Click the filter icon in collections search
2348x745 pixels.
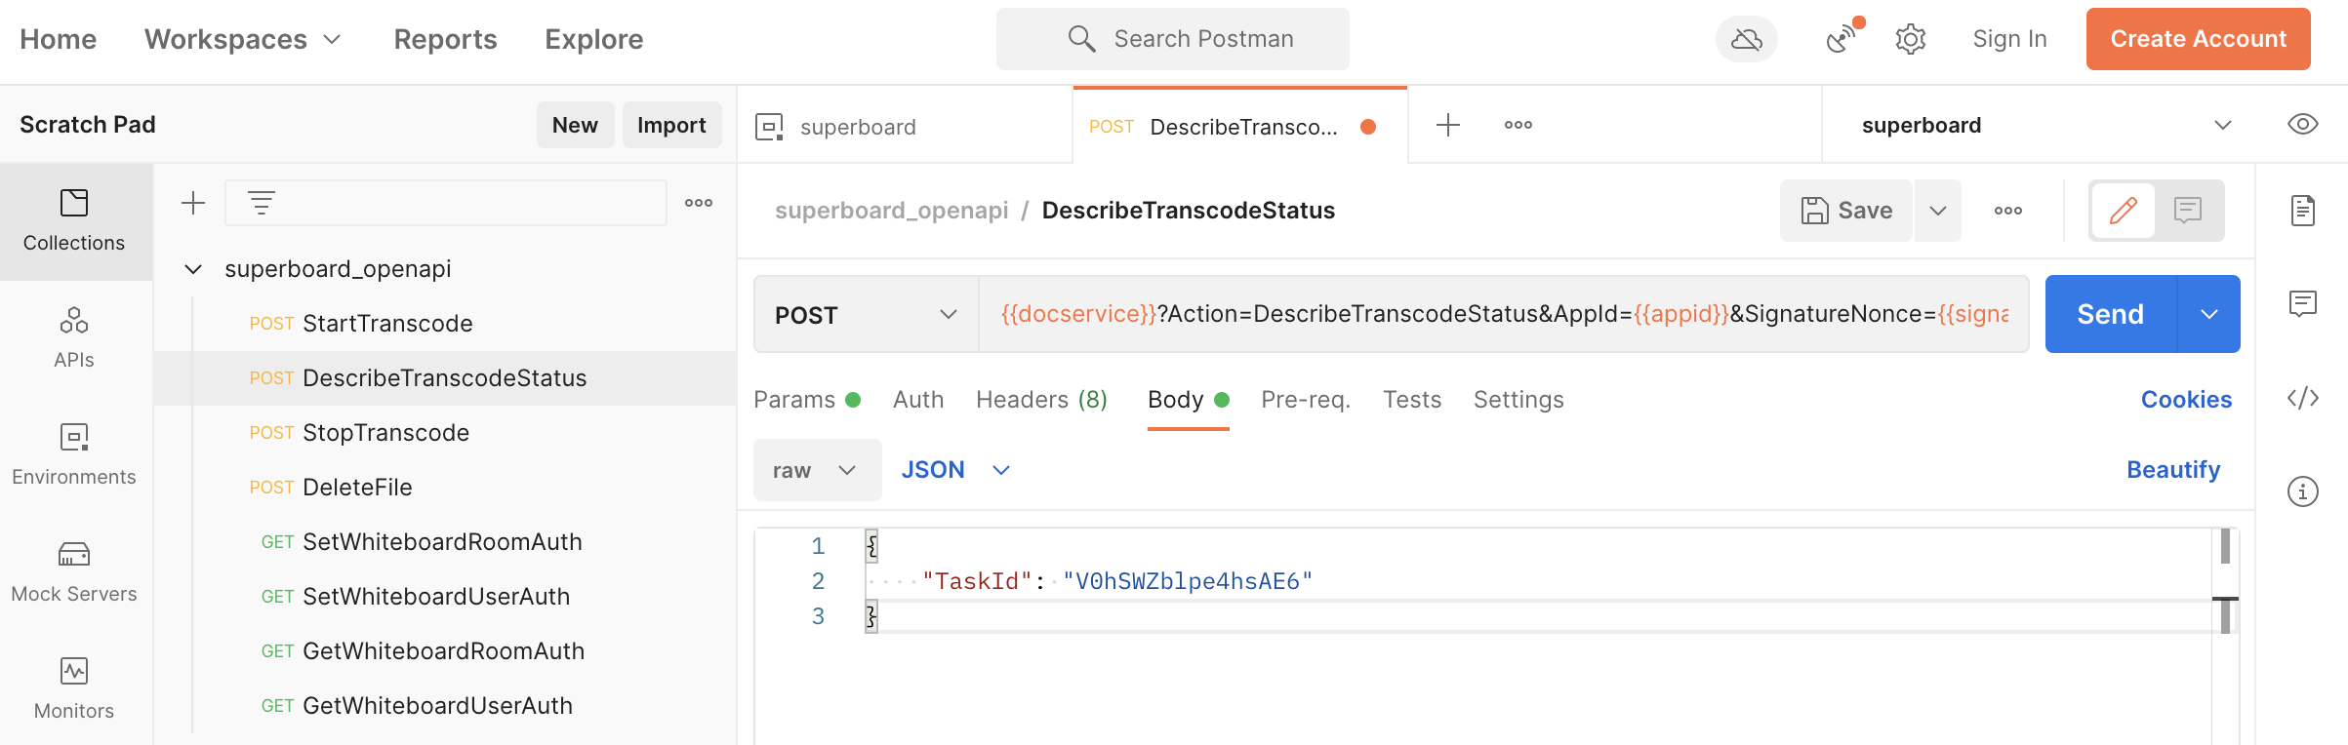[x=261, y=203]
